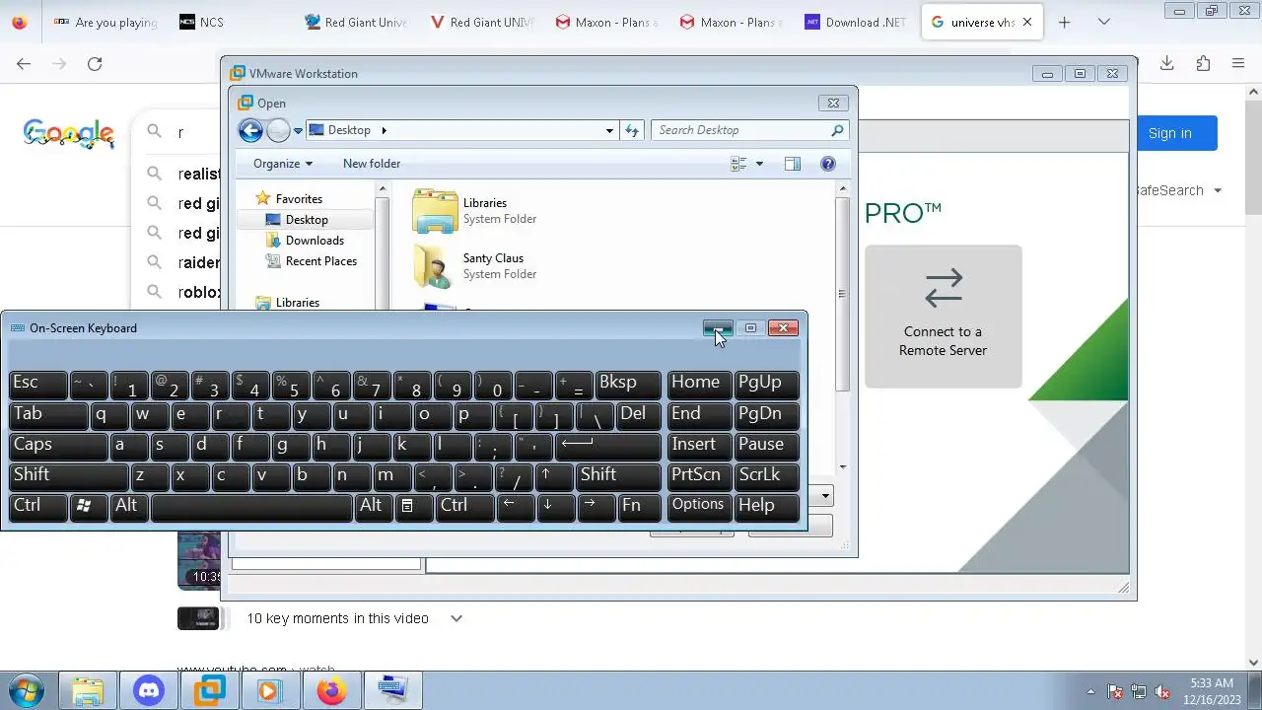Screen dimensions: 1262x710
Task: Click the volume tray icon
Action: click(x=1163, y=691)
